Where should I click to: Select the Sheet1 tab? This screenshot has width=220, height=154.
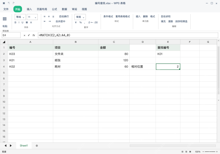(x=24, y=145)
